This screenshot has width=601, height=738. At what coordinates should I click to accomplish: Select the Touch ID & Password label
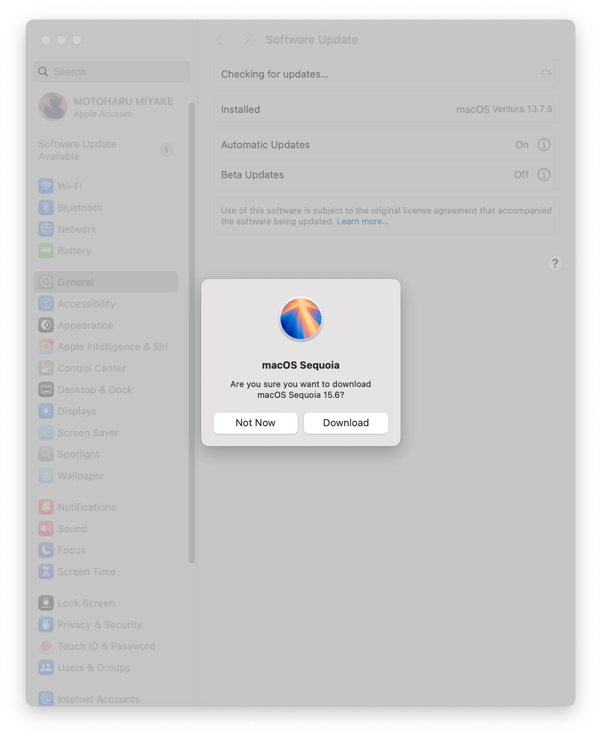point(106,646)
